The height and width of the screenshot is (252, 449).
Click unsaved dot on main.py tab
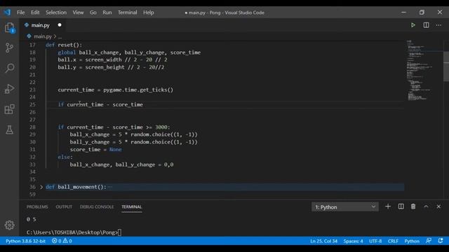click(60, 25)
